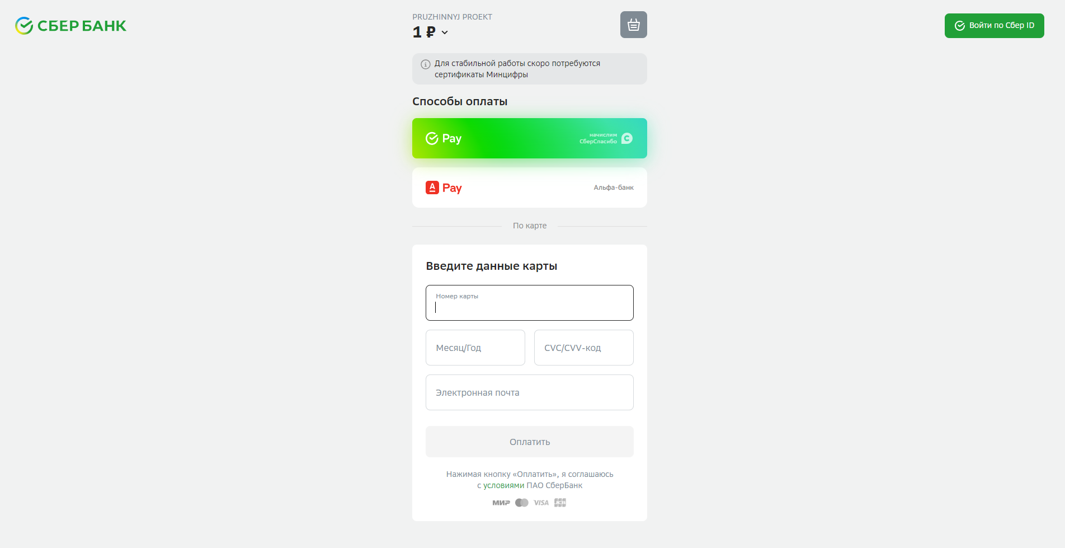Viewport: 1065px width, 548px height.
Task: Click the VISA logo below the form
Action: [541, 503]
